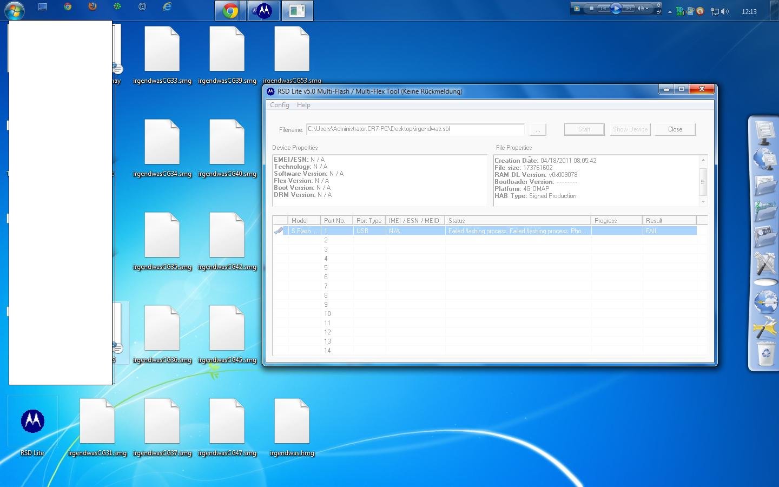Screen dimensions: 779x487
Task: Select the irgendwas.hmg desktop file
Action: 292,429
